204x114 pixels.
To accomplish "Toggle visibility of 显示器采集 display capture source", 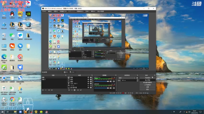I will [88, 87].
